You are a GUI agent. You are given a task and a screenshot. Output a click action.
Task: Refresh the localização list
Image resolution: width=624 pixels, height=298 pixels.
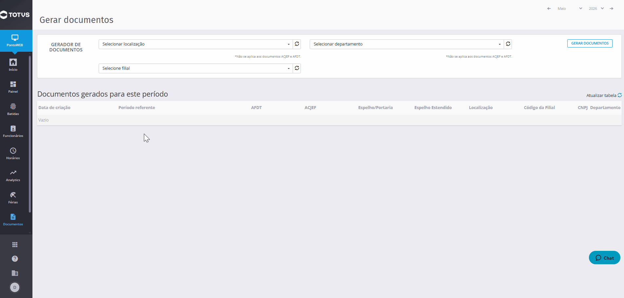click(x=297, y=44)
